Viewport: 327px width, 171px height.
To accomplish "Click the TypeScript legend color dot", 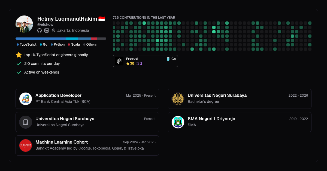I will pyautogui.click(x=18, y=45).
